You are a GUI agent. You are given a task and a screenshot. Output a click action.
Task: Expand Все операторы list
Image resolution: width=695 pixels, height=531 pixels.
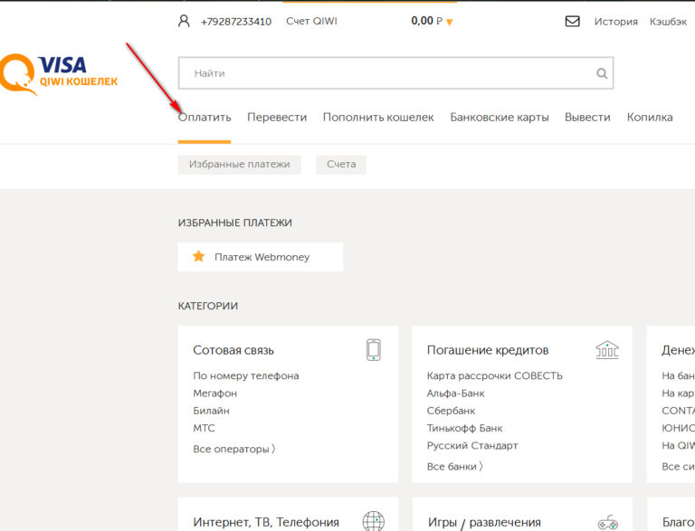tap(233, 449)
